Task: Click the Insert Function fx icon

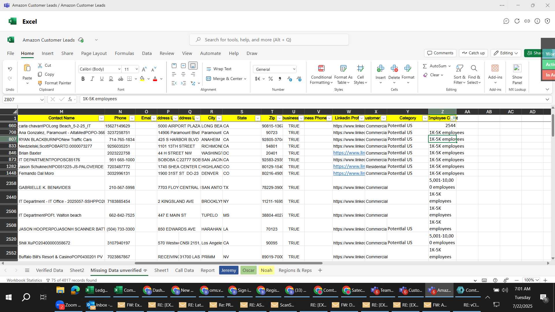Action: click(x=70, y=99)
